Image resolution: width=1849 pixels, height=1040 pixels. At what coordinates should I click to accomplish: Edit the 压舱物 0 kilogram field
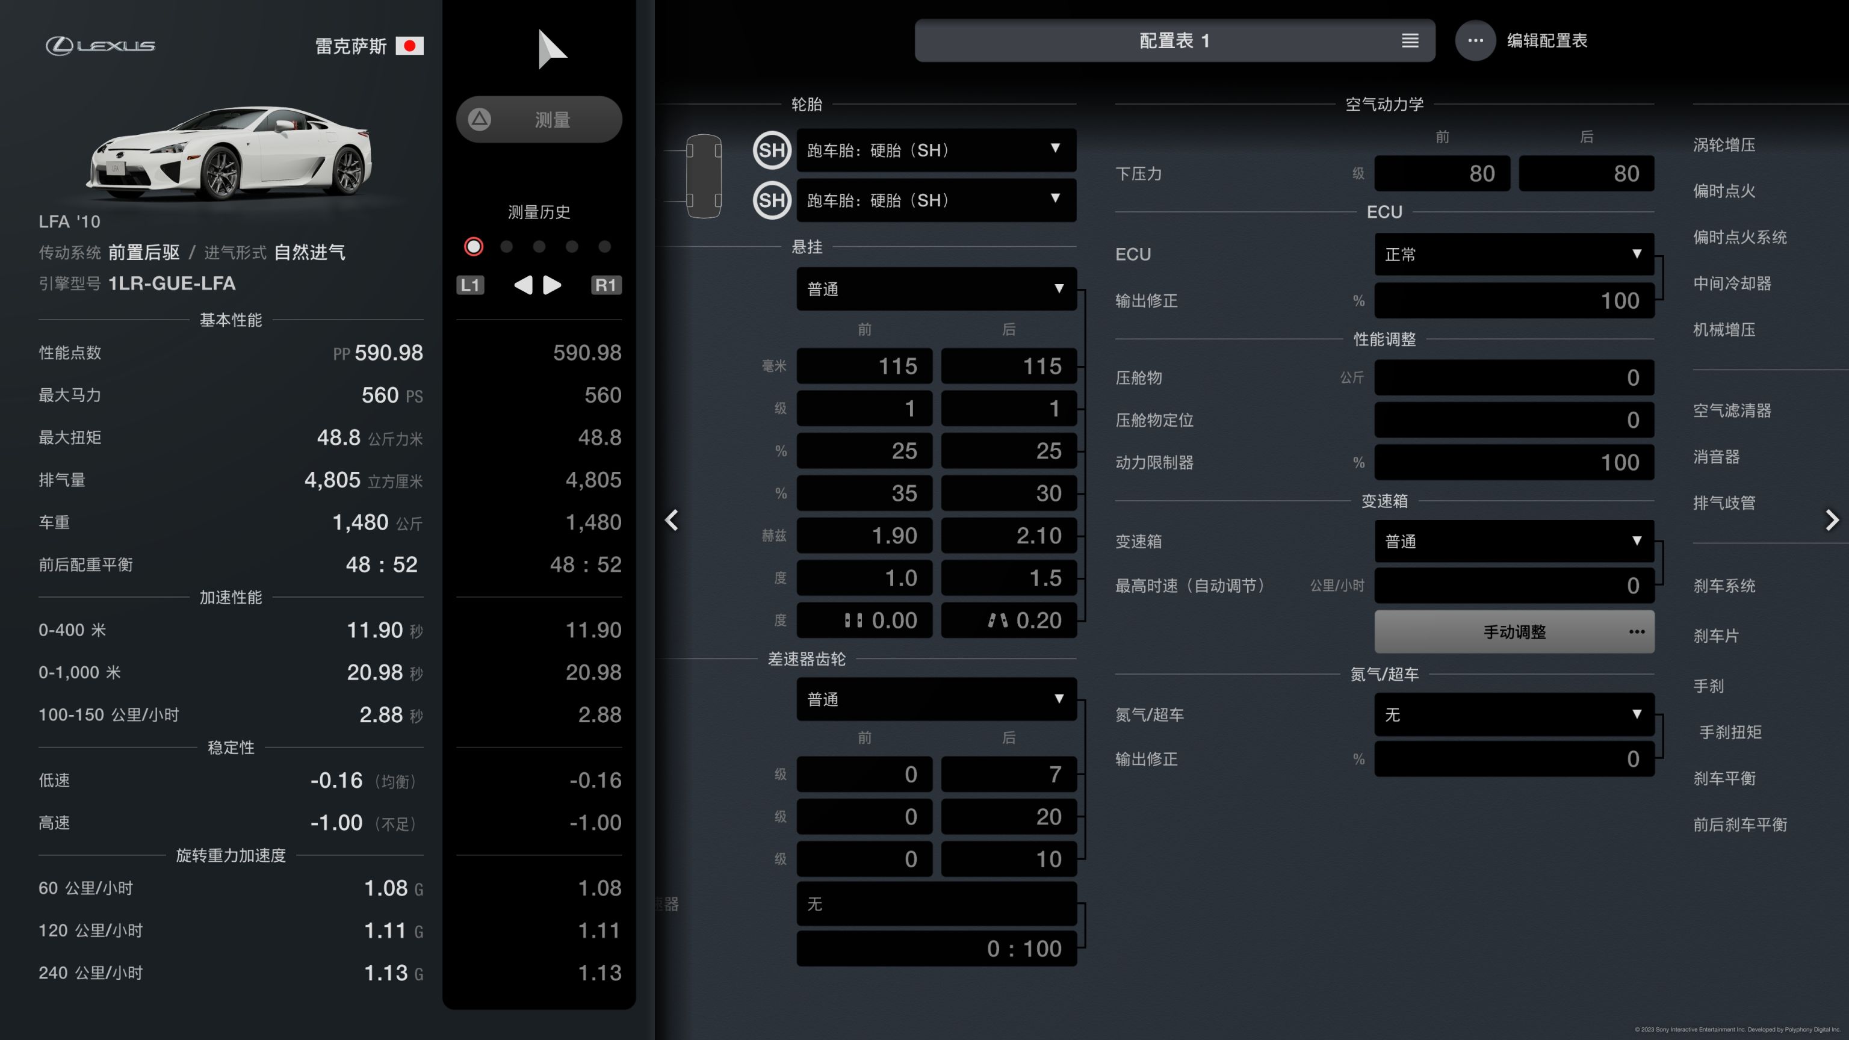click(1514, 377)
